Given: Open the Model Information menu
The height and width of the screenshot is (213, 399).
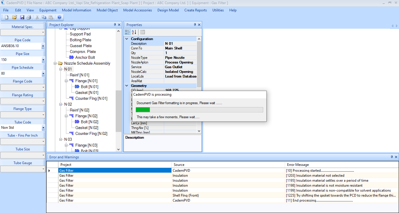Looking at the screenshot, I should point(77,10).
